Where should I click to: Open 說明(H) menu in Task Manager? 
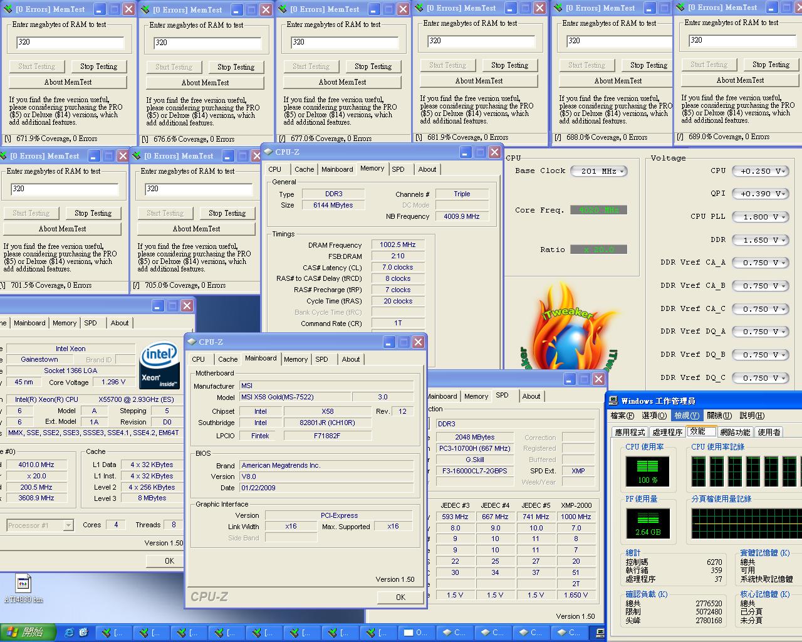[x=751, y=415]
